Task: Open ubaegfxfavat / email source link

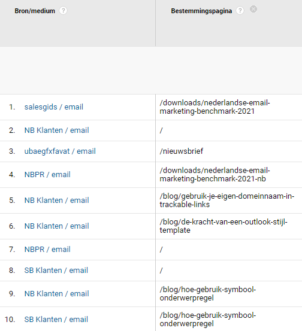Action: 60,151
